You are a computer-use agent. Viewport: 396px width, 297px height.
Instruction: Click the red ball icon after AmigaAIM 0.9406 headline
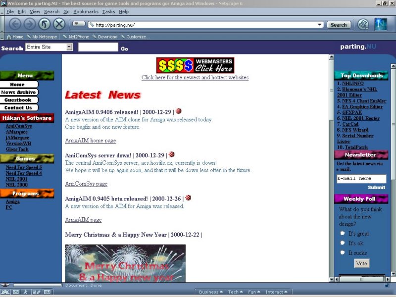click(x=179, y=111)
